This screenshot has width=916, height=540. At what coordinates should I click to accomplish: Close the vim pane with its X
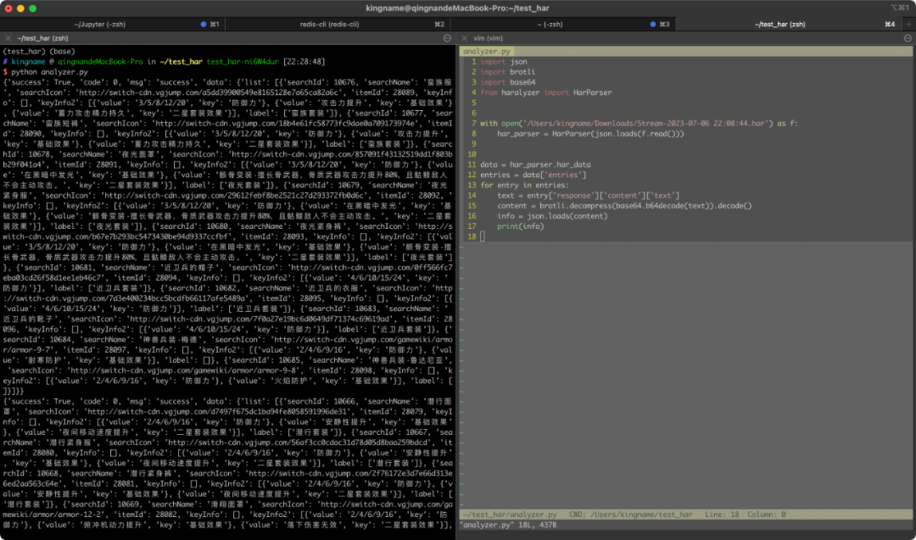[x=465, y=38]
